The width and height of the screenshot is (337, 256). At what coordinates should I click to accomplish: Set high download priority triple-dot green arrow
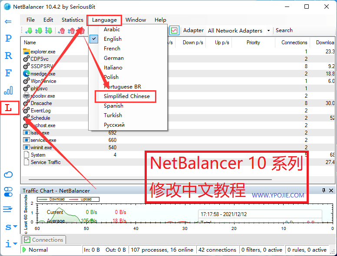pyautogui.click(x=49, y=31)
